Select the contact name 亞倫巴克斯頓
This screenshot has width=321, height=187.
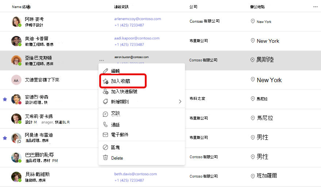pos(38,58)
